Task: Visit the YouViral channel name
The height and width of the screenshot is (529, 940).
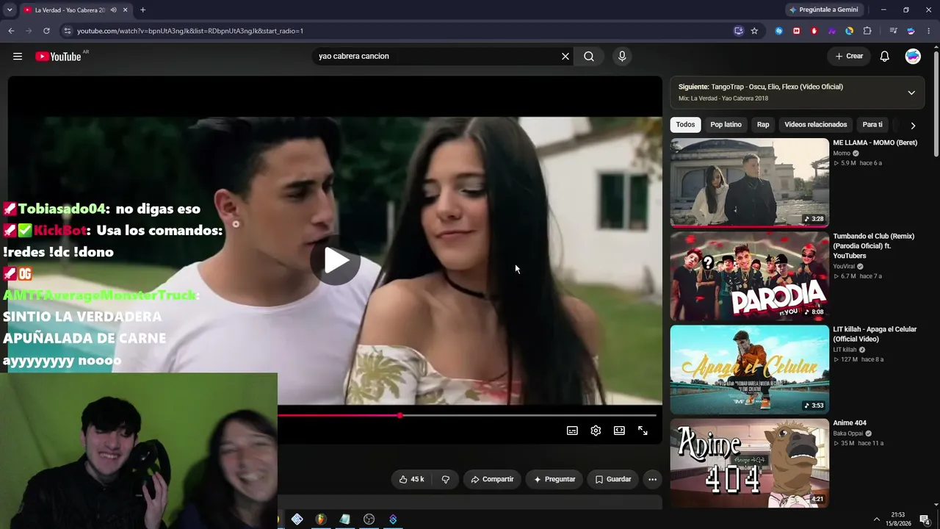Action: pos(845,267)
